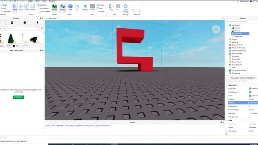Click the Output panel undock icon

(x=221, y=122)
